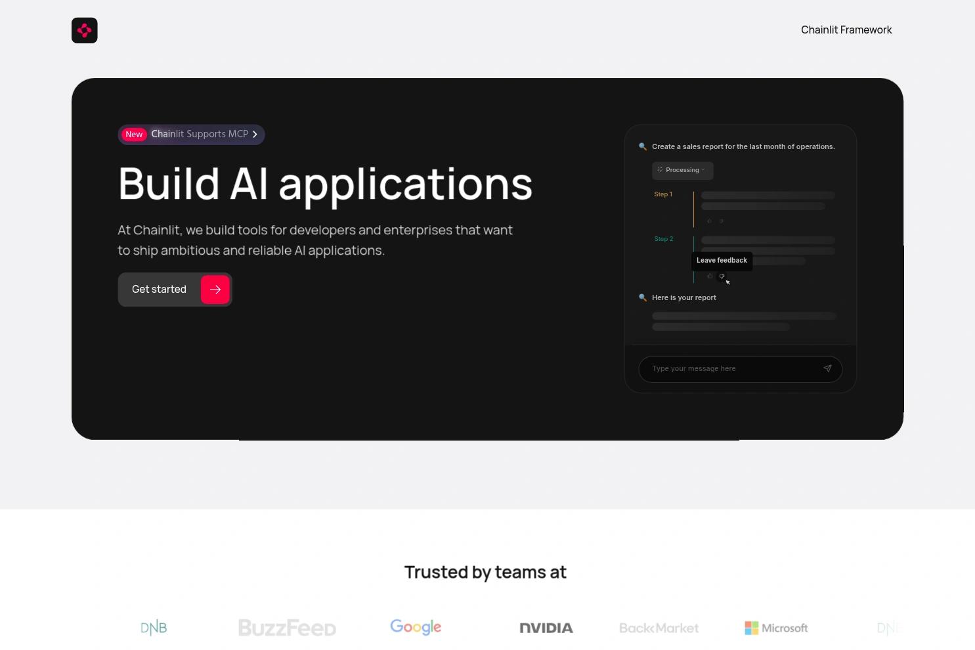The width and height of the screenshot is (975, 650).
Task: Click thumbs-up icon under Step 2
Action: tap(710, 276)
